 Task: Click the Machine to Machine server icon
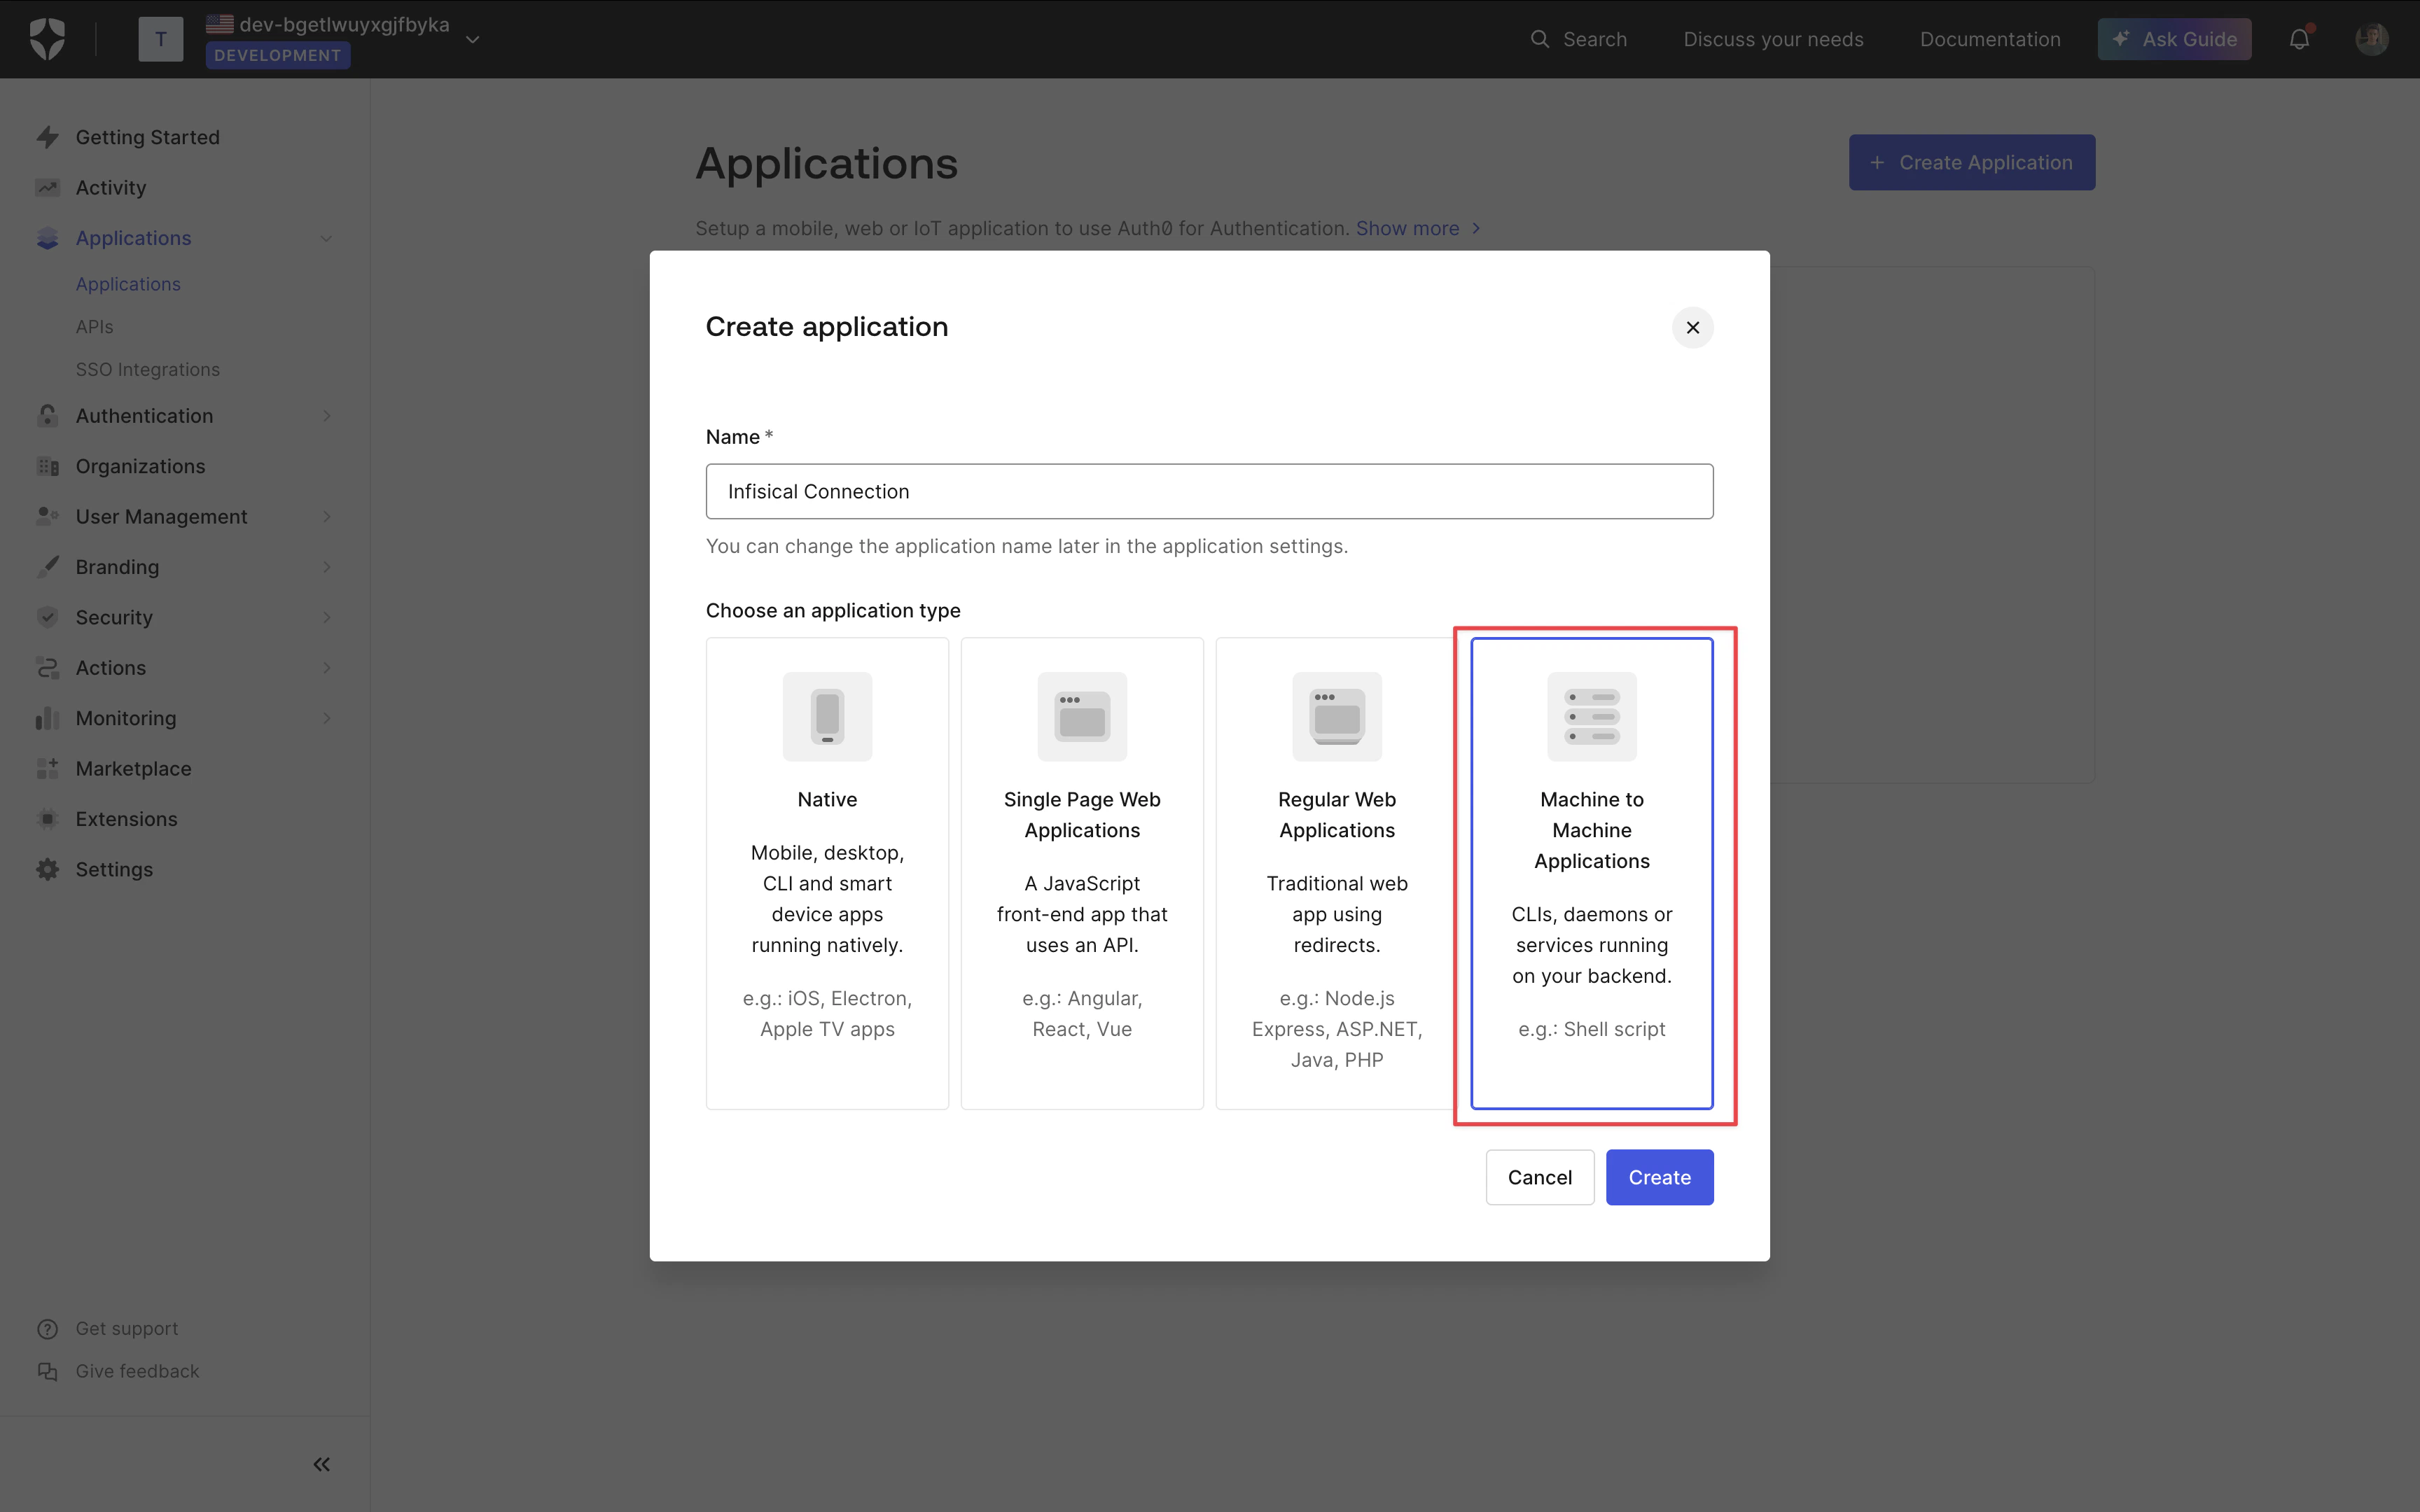click(x=1592, y=716)
